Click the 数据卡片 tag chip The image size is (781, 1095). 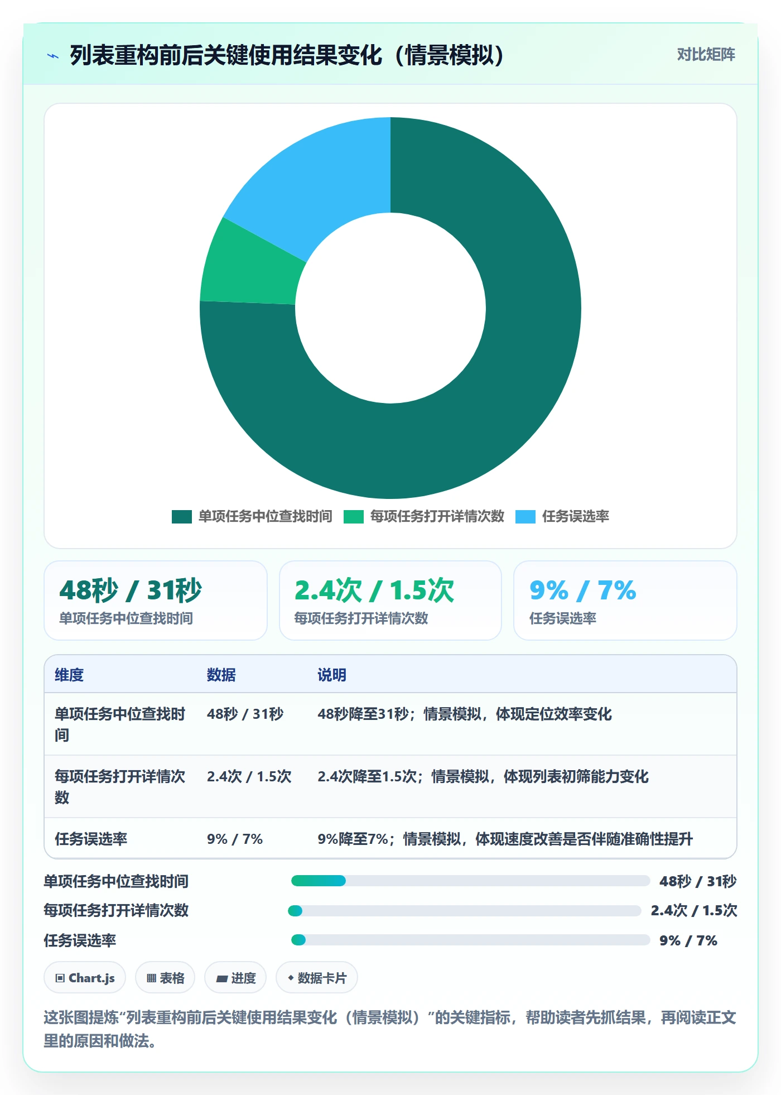pos(317,978)
